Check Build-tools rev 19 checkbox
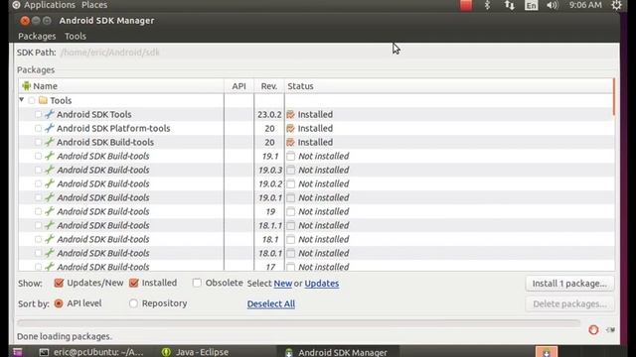Screen dimensions: 636x357 click(x=38, y=211)
